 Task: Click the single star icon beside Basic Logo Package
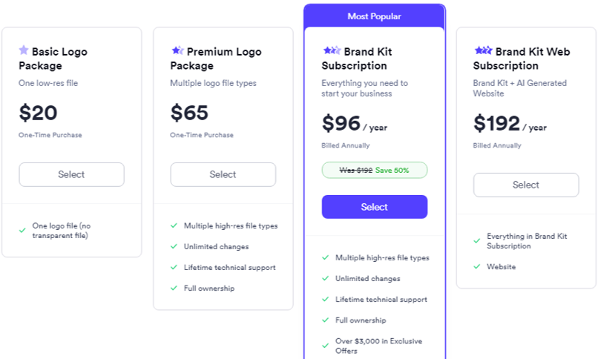pyautogui.click(x=24, y=50)
